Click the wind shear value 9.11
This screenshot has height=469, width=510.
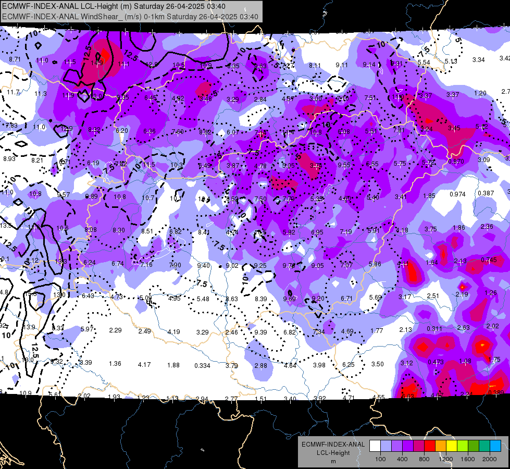point(342,66)
